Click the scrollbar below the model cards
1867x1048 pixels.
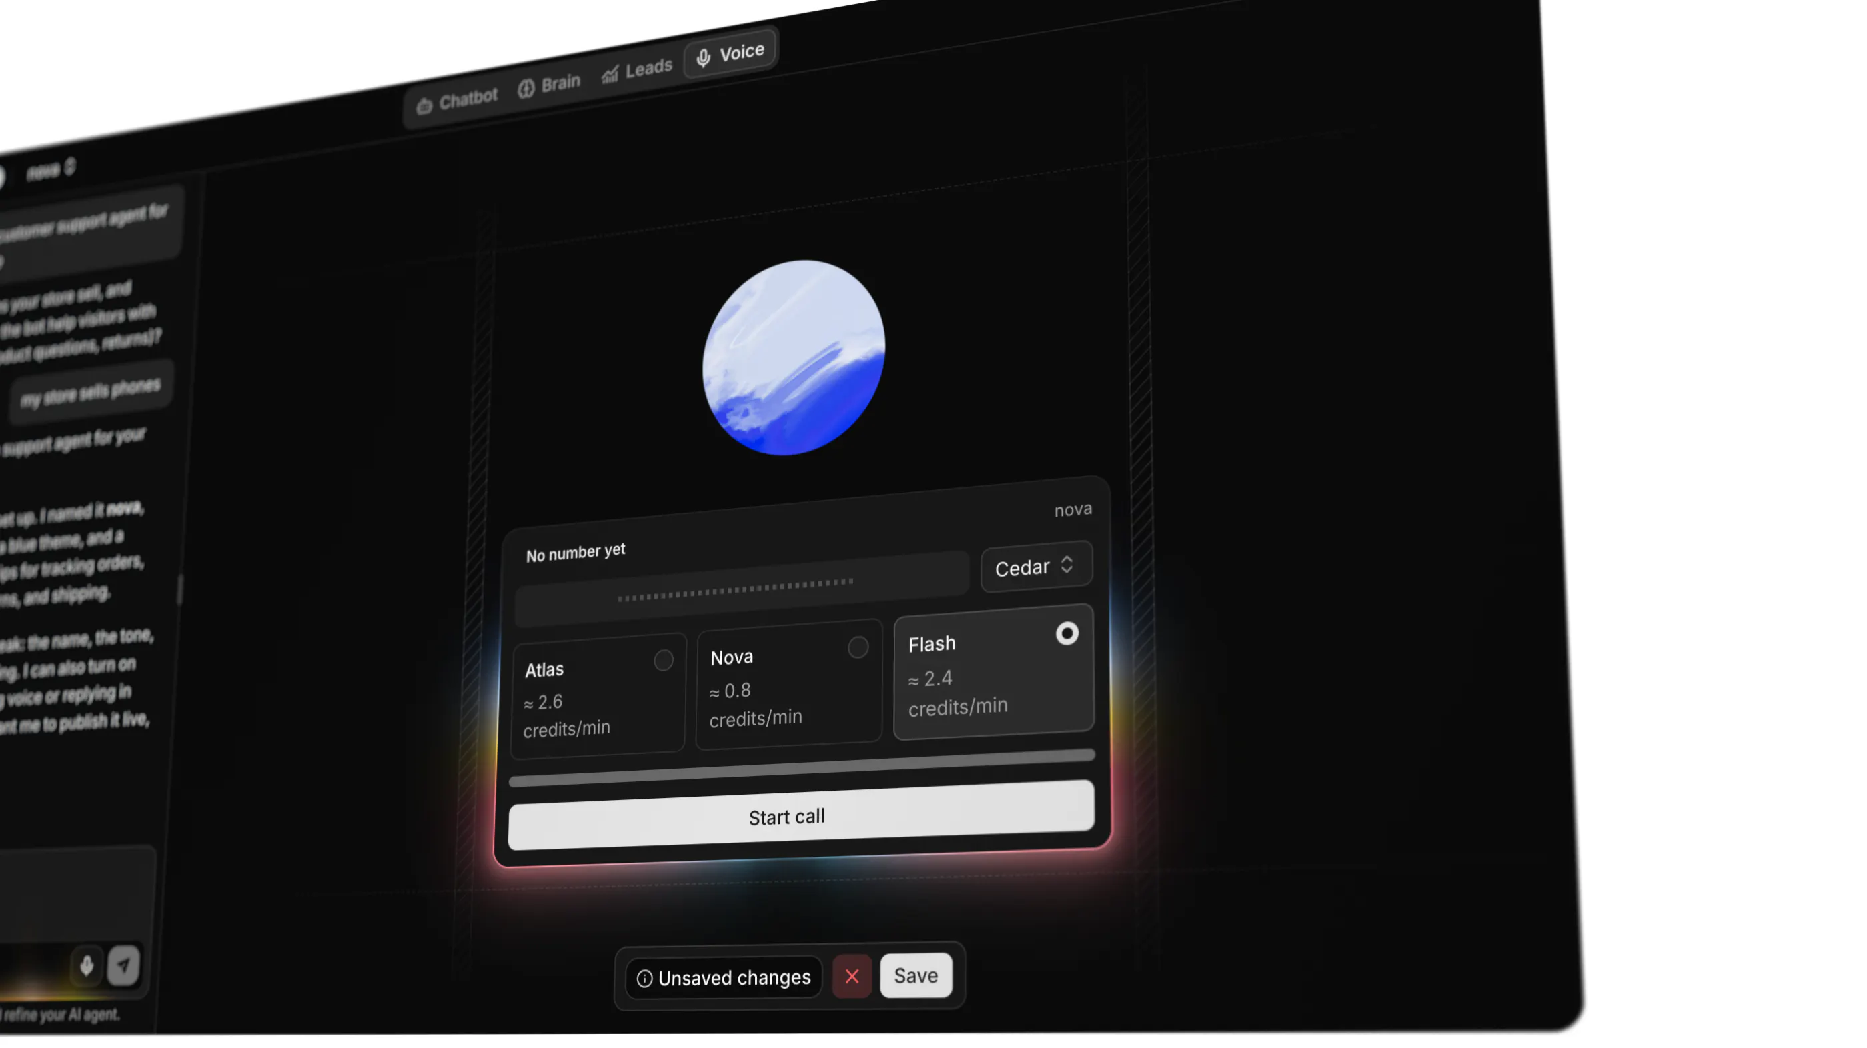pyautogui.click(x=802, y=768)
